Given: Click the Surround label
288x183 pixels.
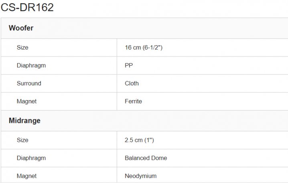Looking at the screenshot, I should pos(29,83).
